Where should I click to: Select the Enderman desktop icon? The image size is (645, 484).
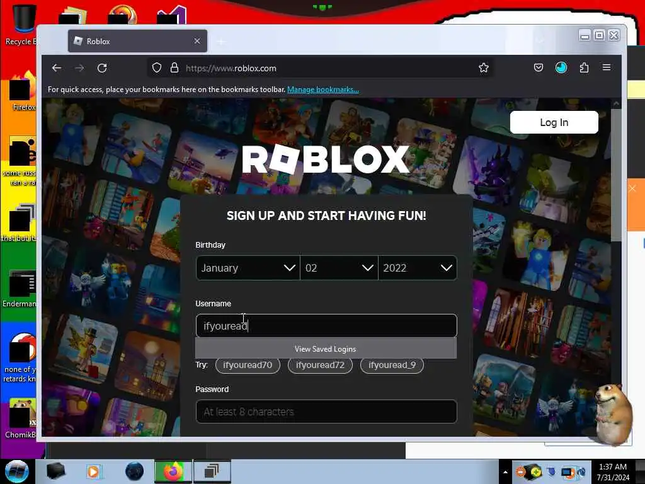(x=20, y=289)
